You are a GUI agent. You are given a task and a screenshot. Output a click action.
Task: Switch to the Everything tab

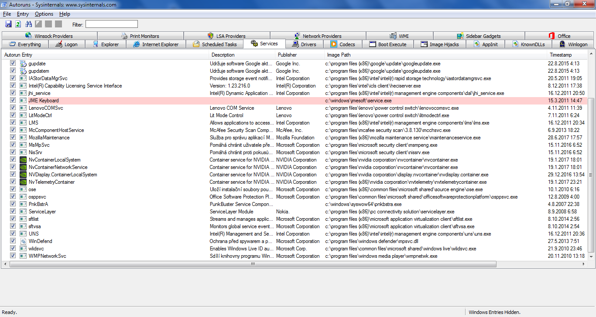[x=25, y=44]
